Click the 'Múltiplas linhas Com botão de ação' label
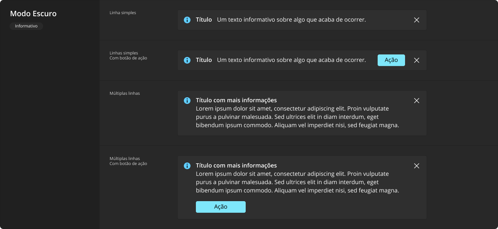 coord(128,161)
